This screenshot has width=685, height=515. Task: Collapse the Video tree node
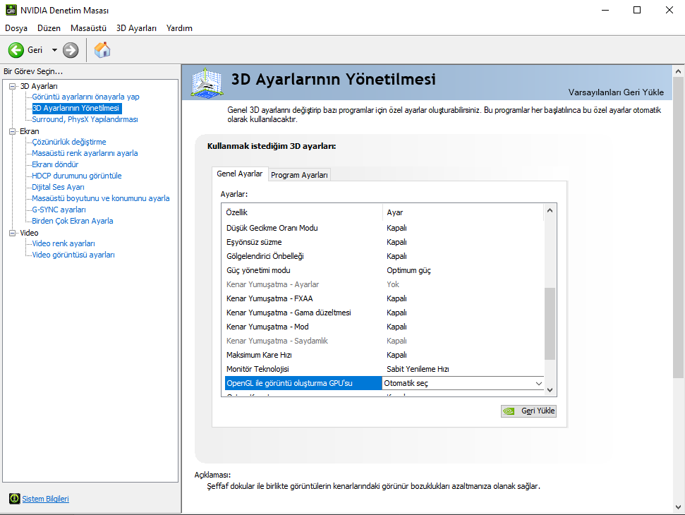[13, 233]
